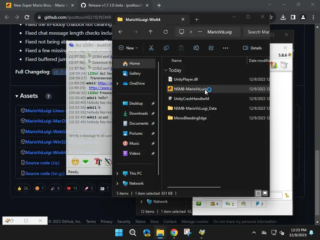Switch to details list view layout

258,193
